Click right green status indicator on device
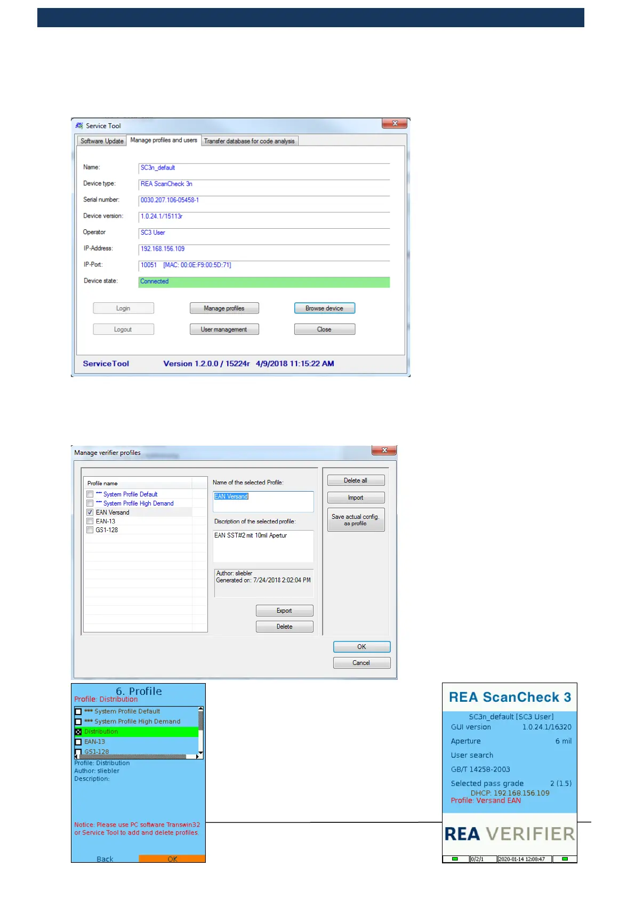 [x=565, y=859]
